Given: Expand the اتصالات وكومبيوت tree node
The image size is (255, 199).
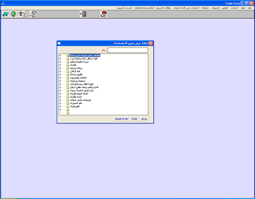Looking at the screenshot, I should [x=60, y=77].
